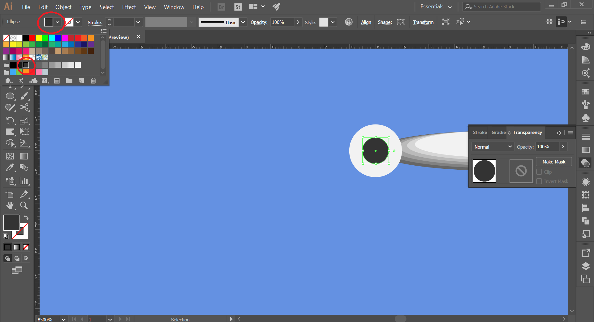Enable the Invert Mask checkbox

click(539, 181)
